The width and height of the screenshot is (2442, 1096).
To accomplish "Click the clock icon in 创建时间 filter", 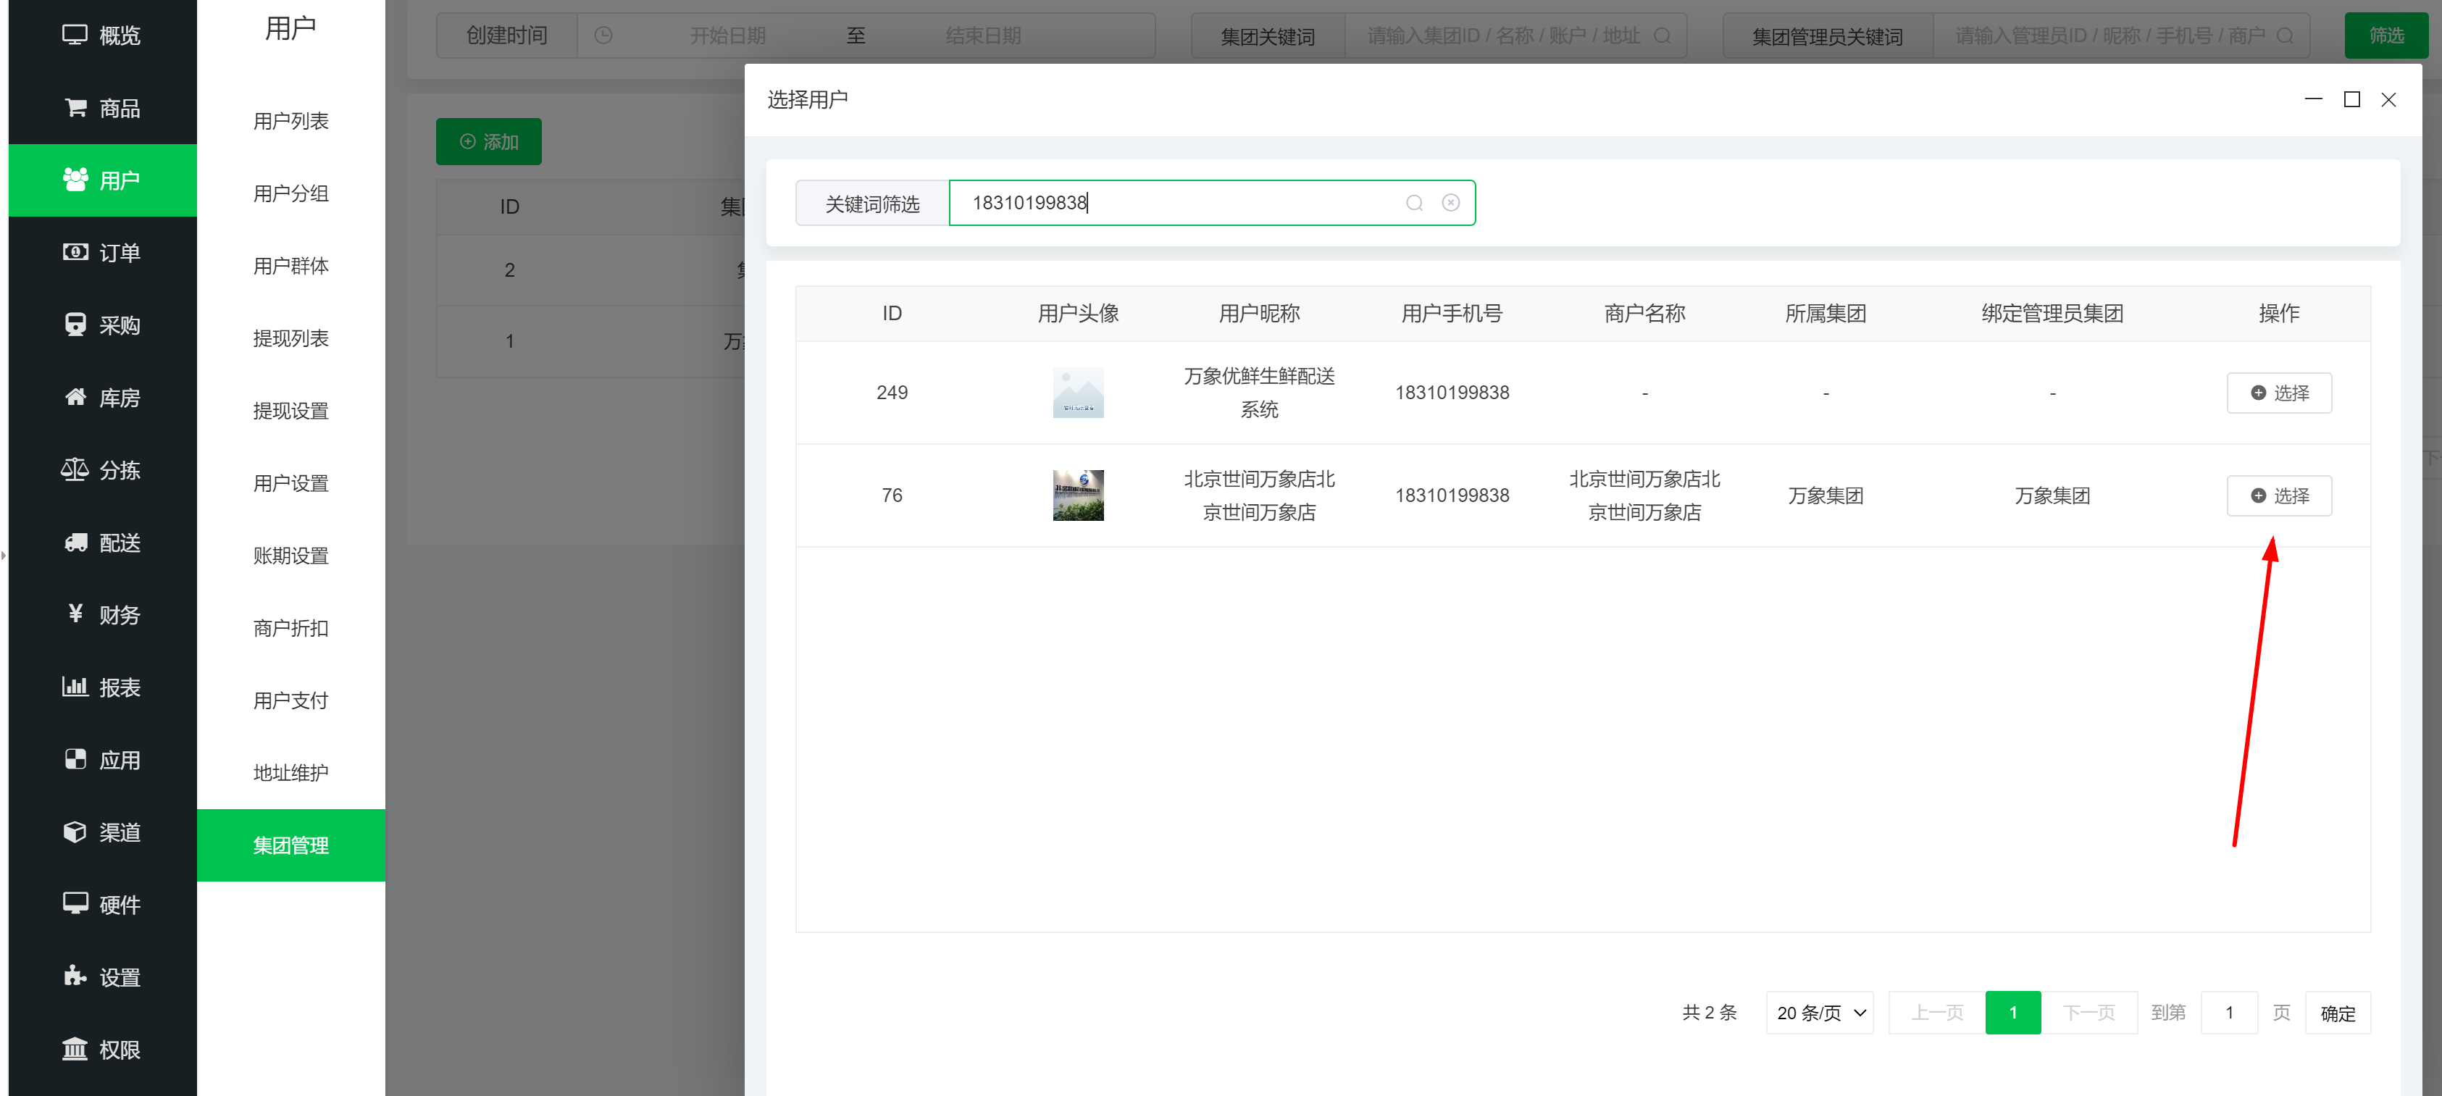I will (603, 36).
